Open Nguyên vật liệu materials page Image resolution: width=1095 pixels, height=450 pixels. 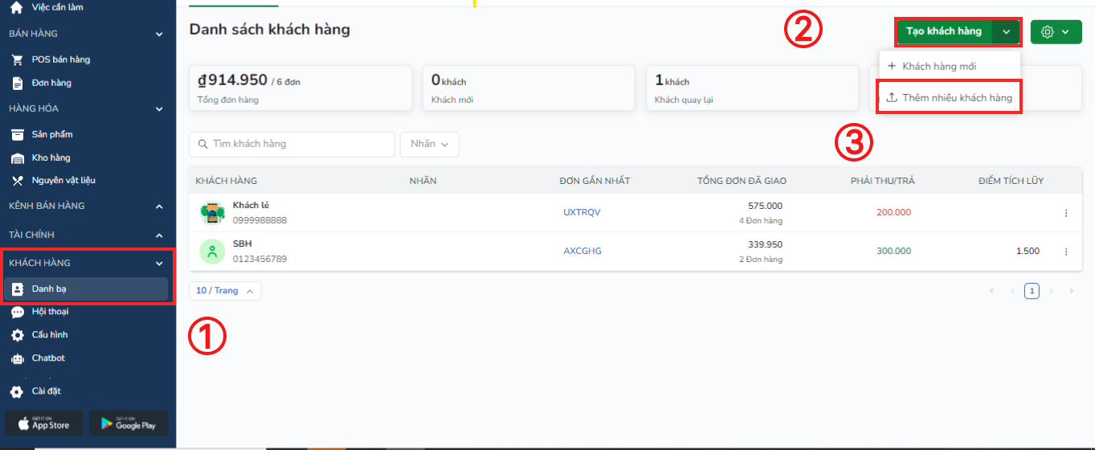coord(63,180)
